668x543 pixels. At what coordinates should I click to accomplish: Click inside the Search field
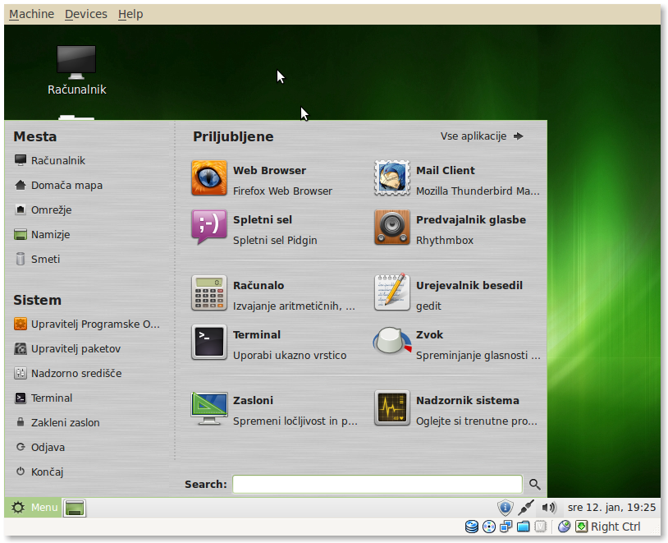[x=377, y=484]
